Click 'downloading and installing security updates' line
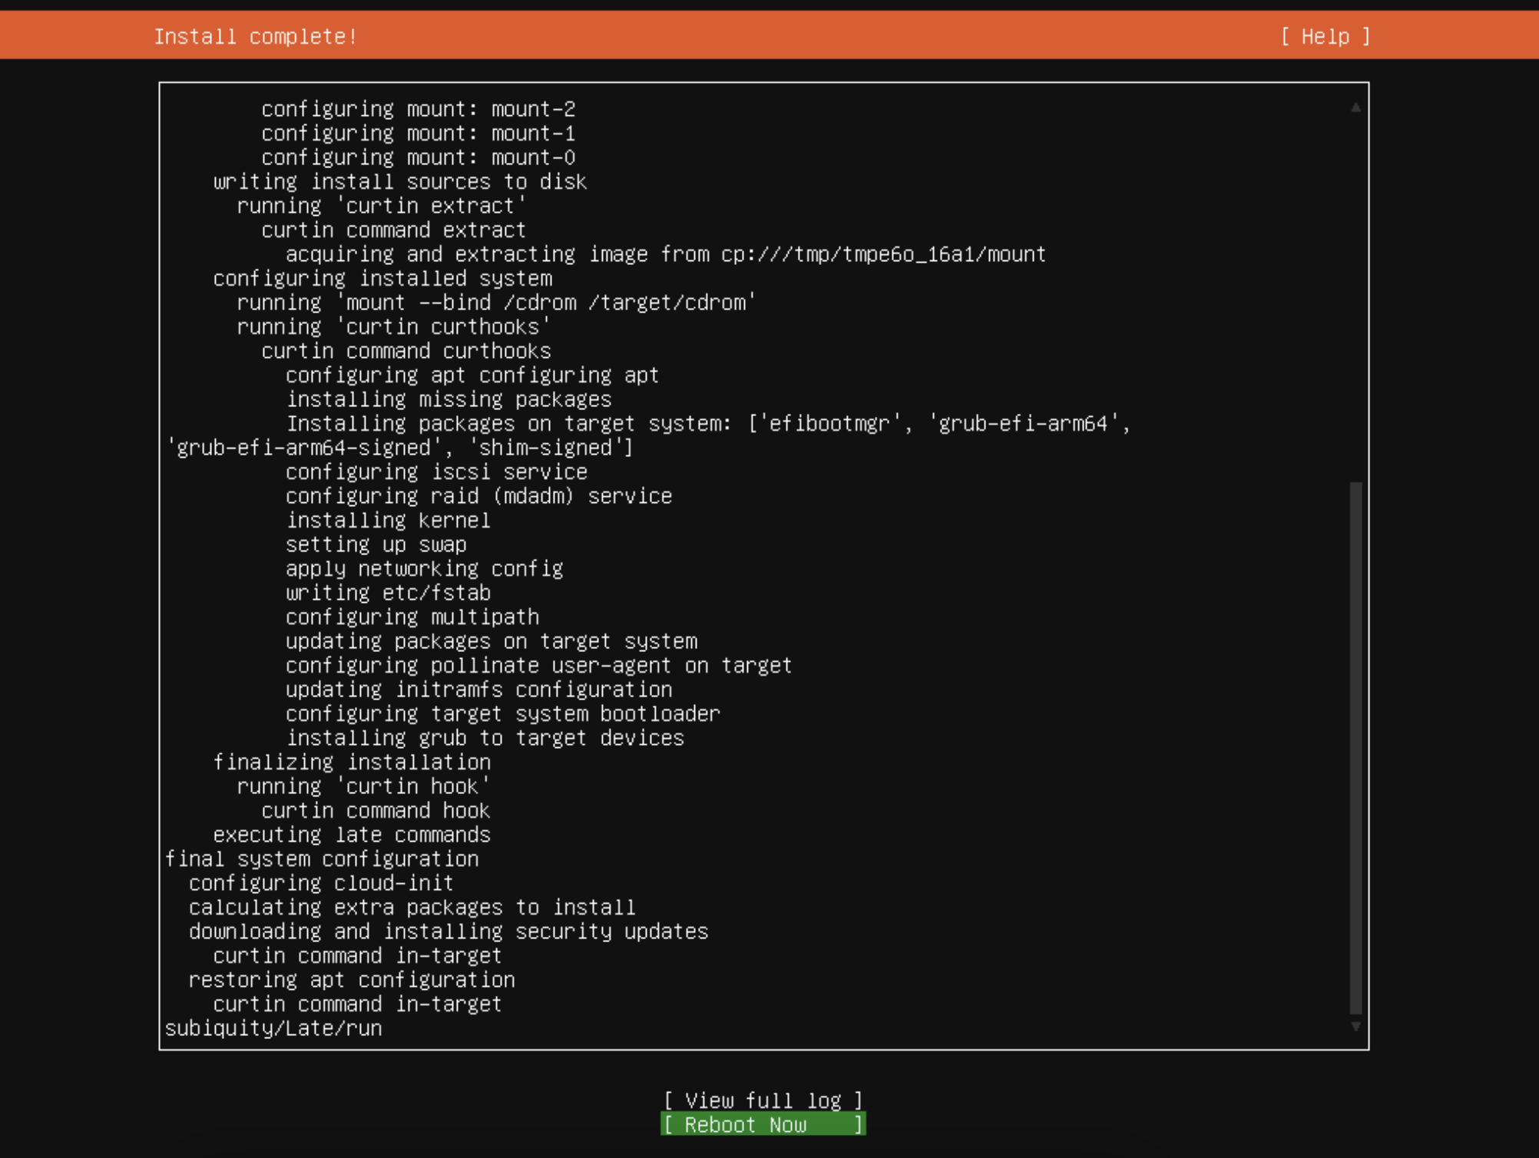Screen dimensions: 1539x1158 coord(448,931)
